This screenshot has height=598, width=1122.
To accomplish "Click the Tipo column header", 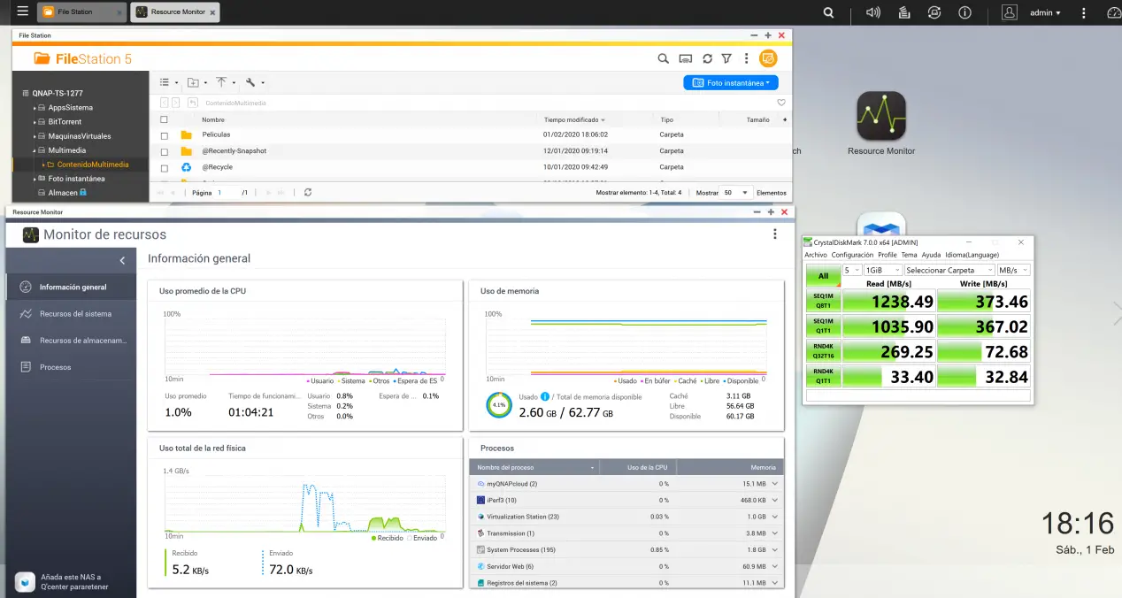I will (x=667, y=119).
